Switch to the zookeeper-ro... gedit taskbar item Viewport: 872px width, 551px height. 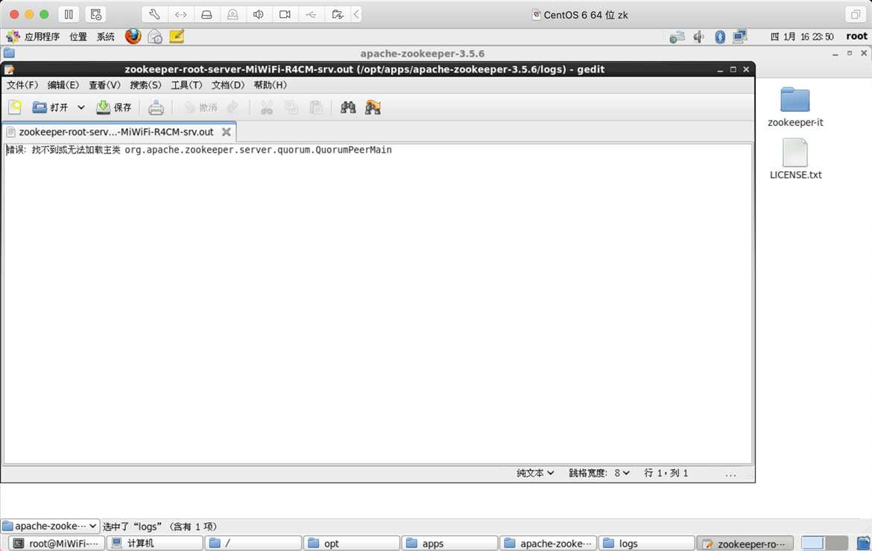coord(745,544)
